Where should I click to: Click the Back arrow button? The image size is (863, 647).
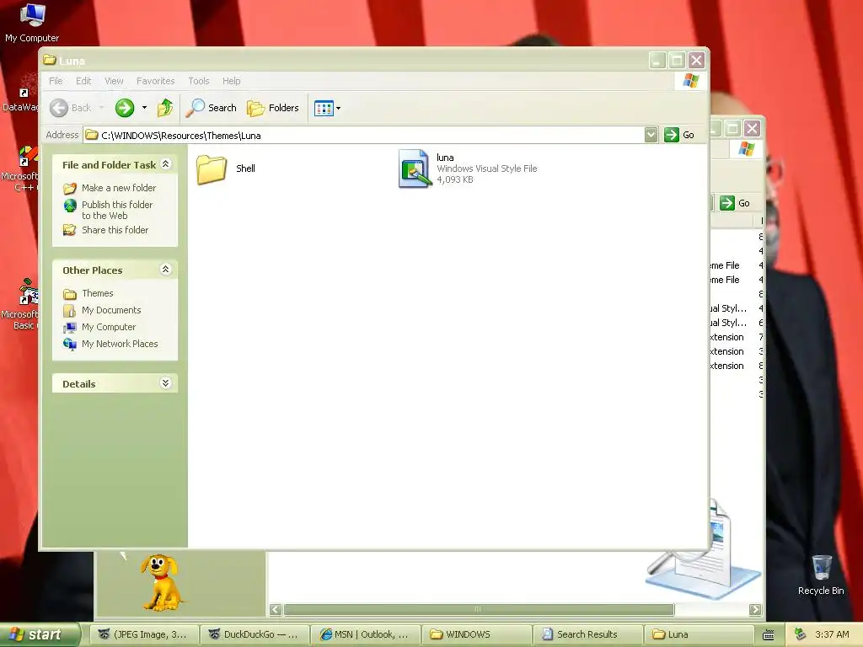(59, 108)
